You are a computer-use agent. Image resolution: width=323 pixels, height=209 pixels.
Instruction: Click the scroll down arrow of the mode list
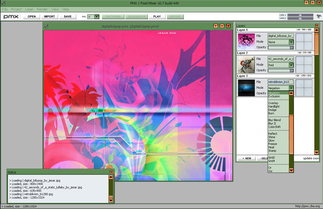coord(291,170)
